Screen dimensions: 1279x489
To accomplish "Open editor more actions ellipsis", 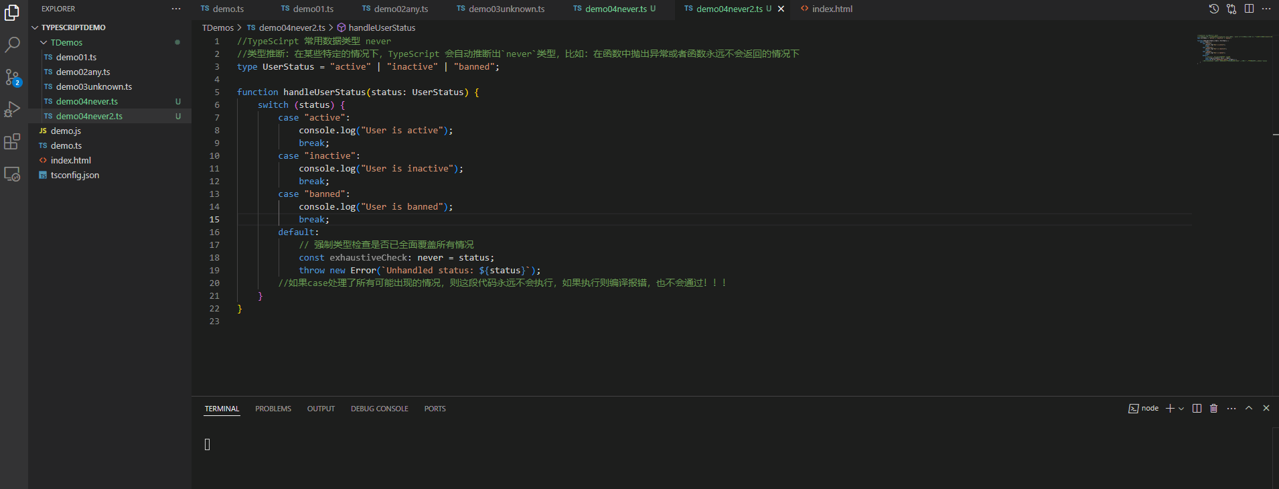I will [x=1266, y=9].
